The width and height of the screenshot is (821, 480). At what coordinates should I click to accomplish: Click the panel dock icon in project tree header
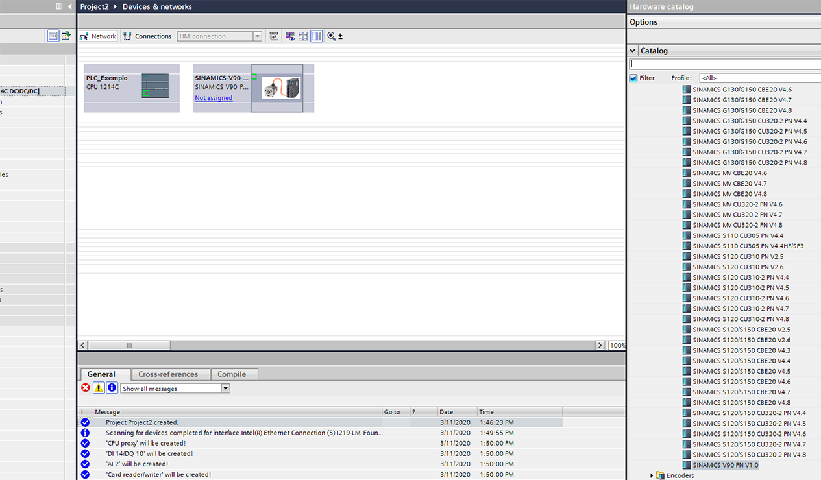coord(59,6)
